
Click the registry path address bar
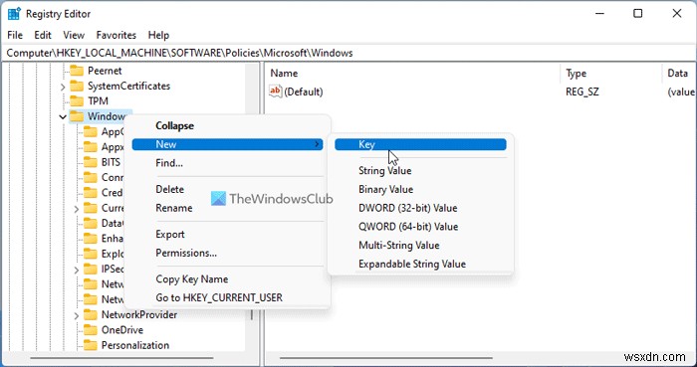(x=348, y=53)
